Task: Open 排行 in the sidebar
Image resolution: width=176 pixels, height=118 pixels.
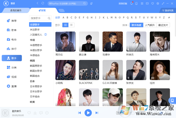Action: click(12, 49)
